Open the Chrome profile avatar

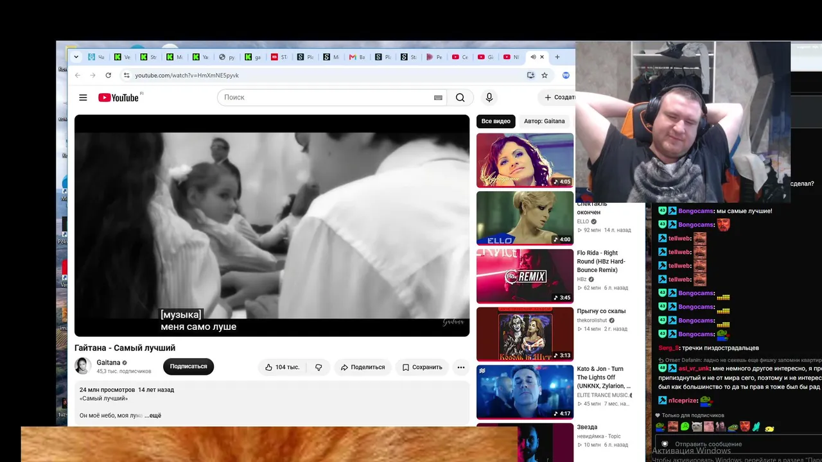coord(566,75)
